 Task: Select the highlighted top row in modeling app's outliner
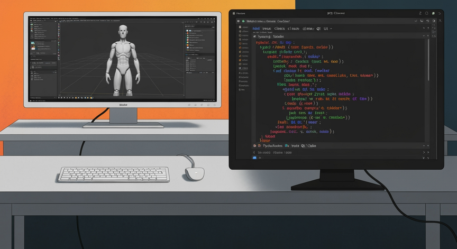(x=200, y=31)
